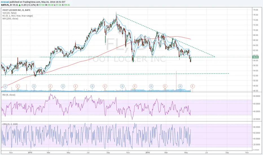This screenshot has height=155, width=263.
Task: Click the 40.0000 label on RSI axis
Action: (257, 111)
